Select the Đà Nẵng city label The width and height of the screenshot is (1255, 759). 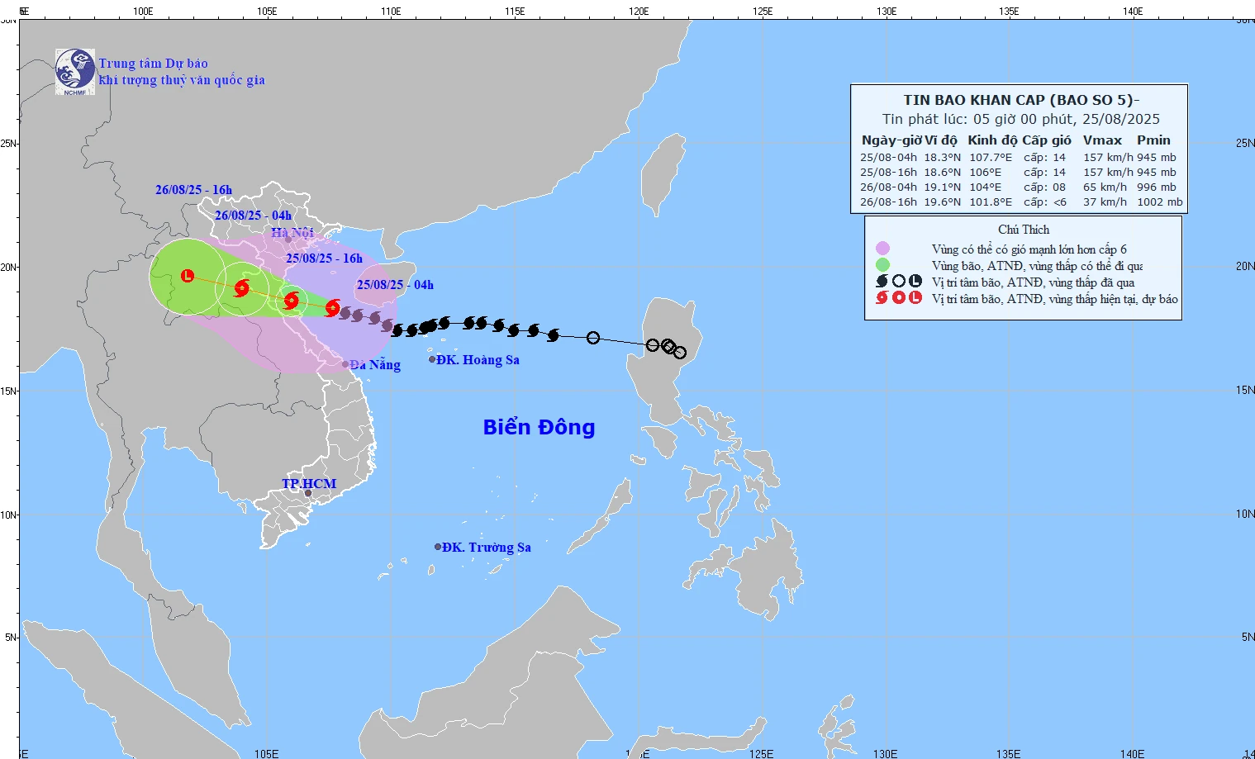click(x=375, y=365)
